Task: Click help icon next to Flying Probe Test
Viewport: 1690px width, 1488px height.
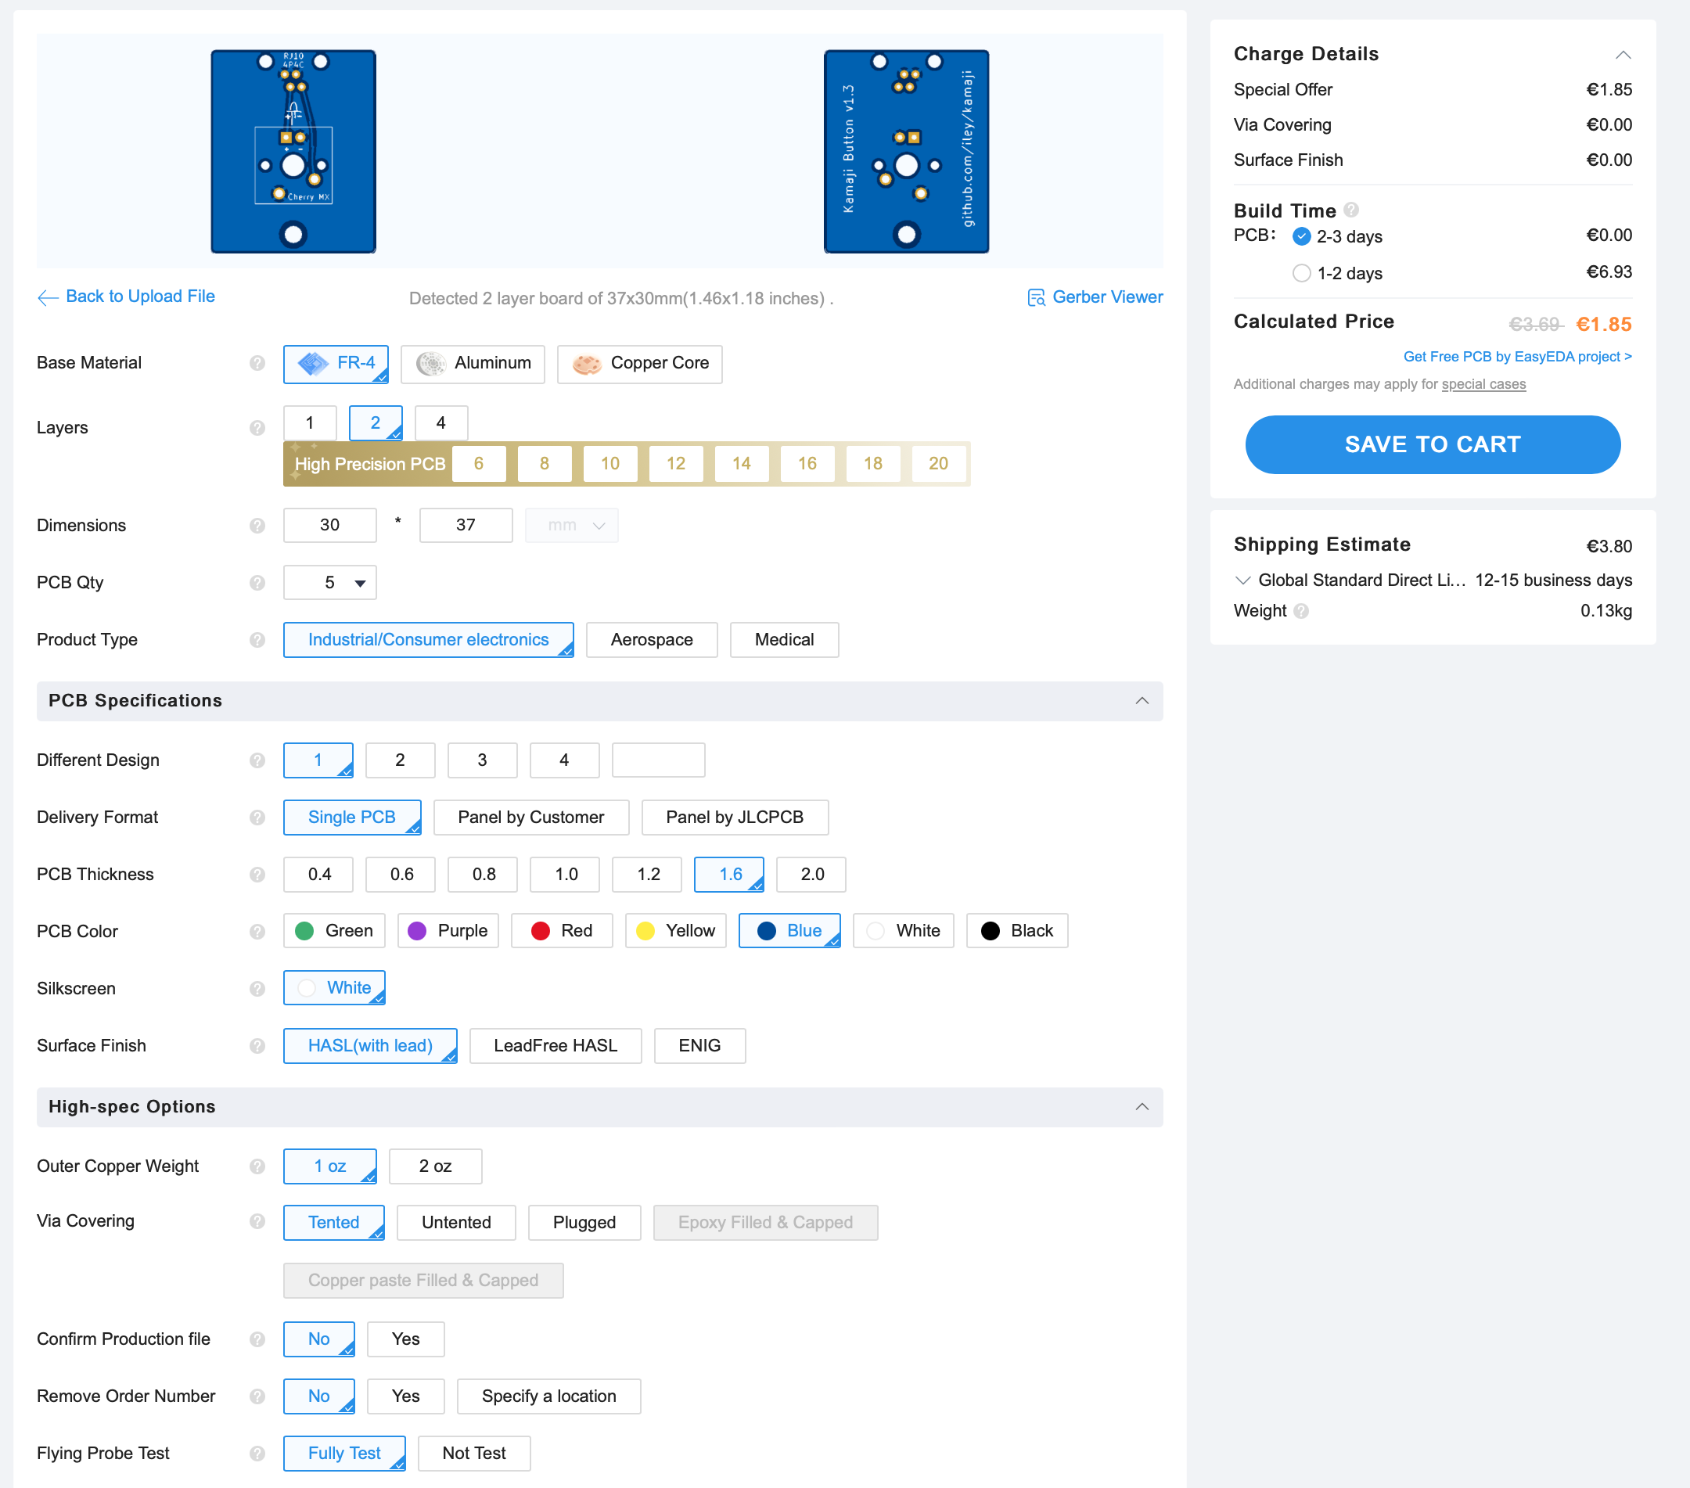Action: tap(257, 1454)
